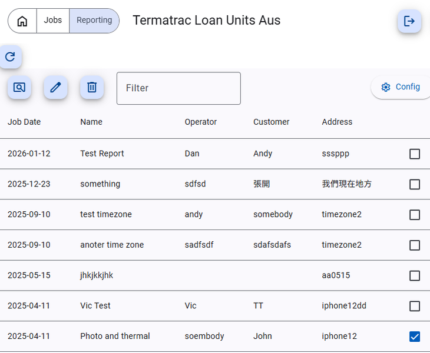Click the Termatrac Loan Units Aus title
Viewport: 430px width, 353px height.
tap(207, 21)
